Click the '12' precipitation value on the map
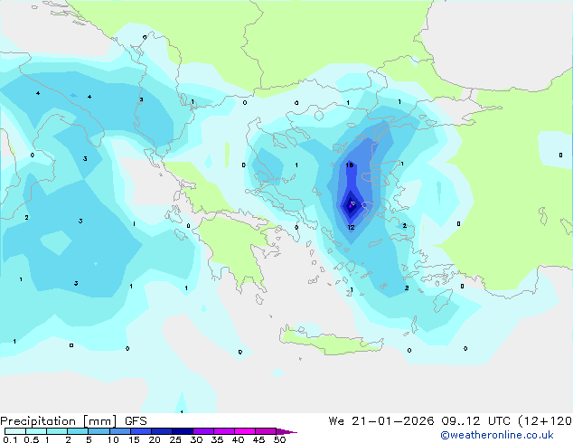 351,227
